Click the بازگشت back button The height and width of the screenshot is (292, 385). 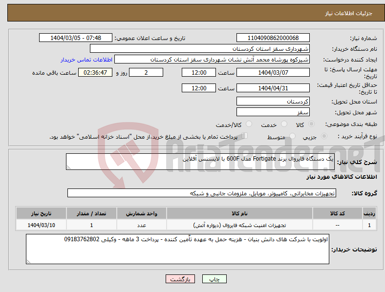(180, 279)
